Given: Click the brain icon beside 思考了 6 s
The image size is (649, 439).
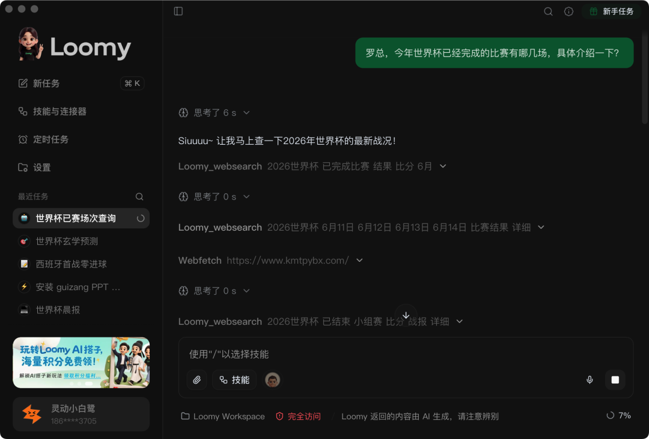Looking at the screenshot, I should (183, 112).
